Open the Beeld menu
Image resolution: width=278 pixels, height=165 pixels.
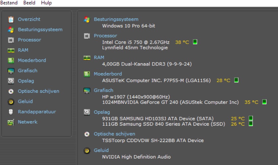29,3
